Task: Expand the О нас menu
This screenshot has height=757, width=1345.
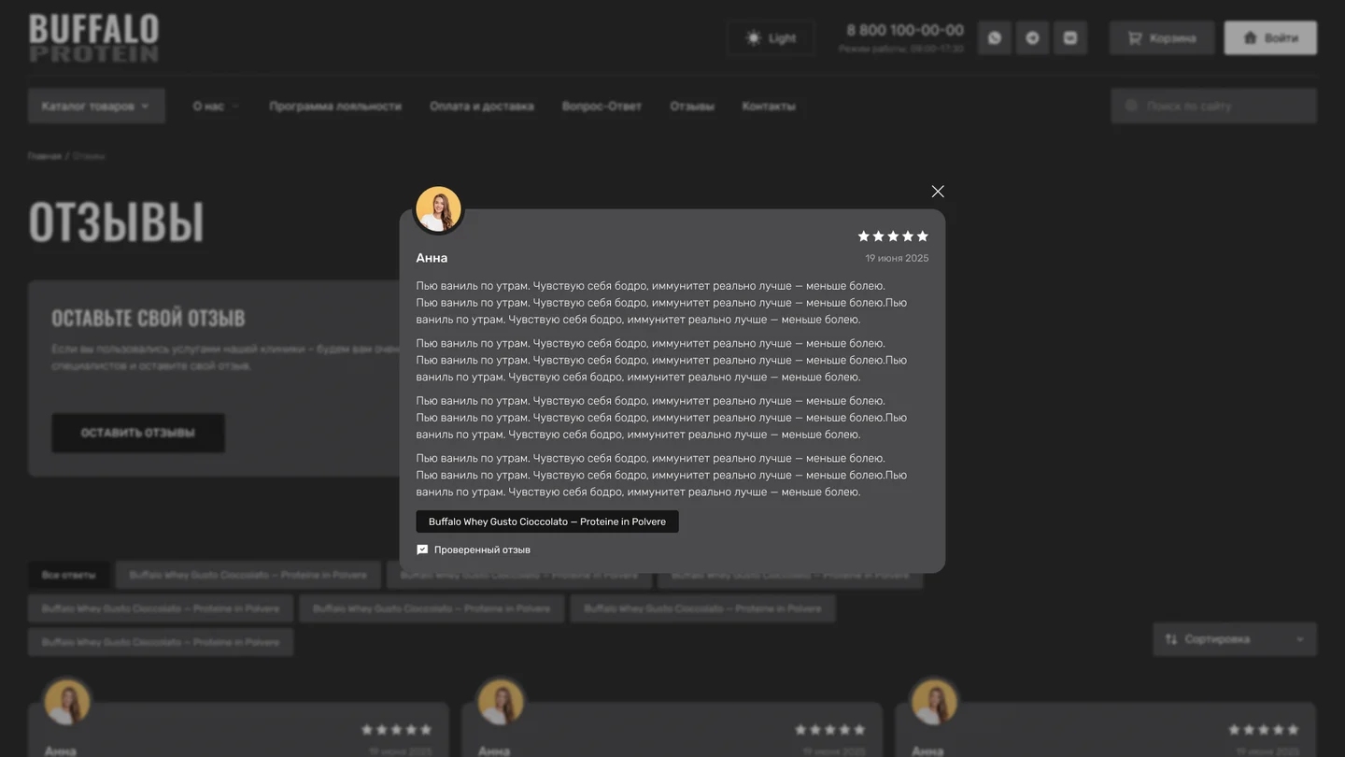Action: coord(216,107)
